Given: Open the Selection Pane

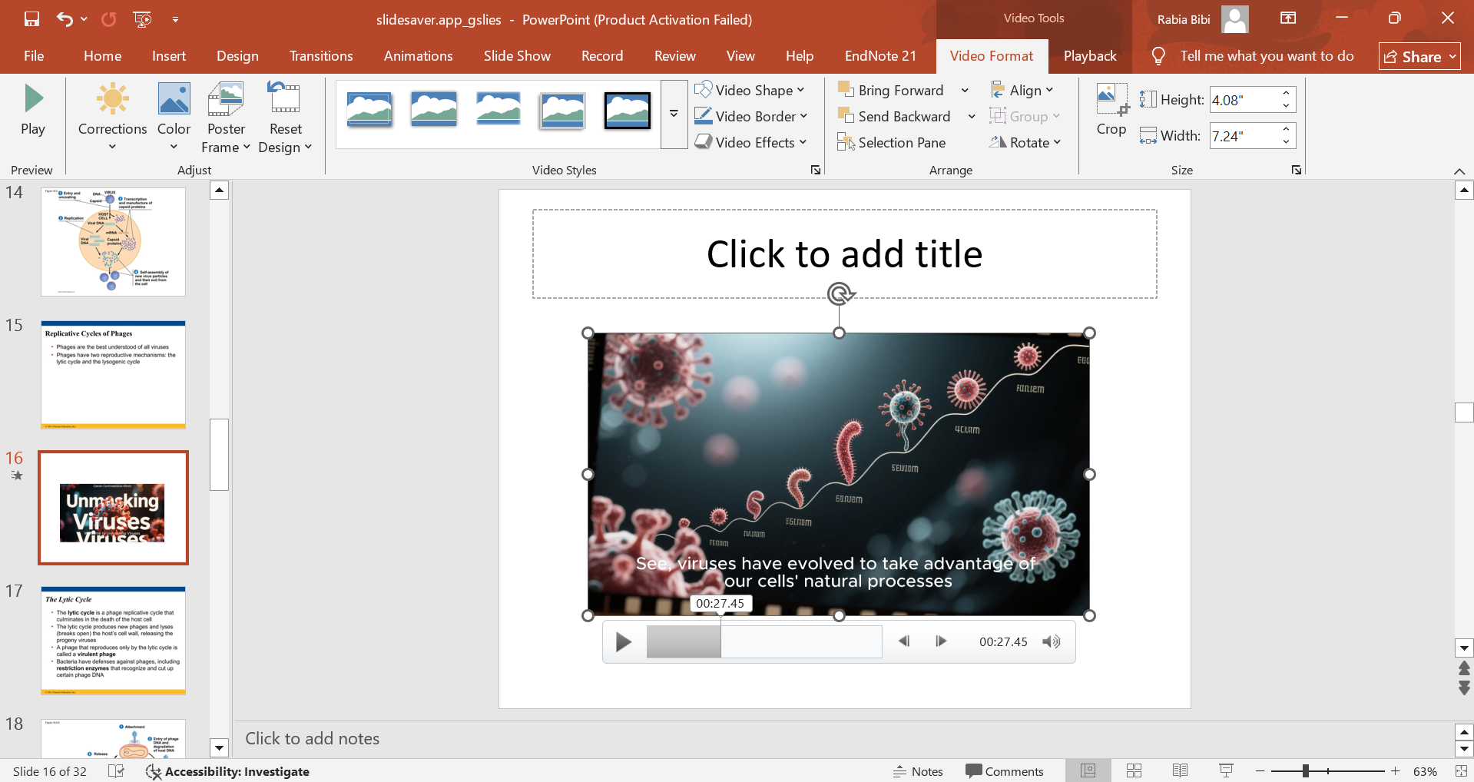Looking at the screenshot, I should 899,142.
